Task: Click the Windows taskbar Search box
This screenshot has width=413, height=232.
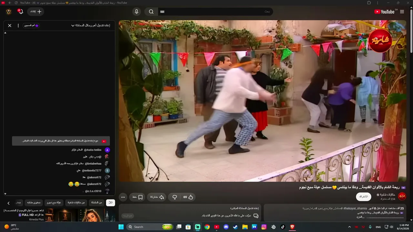Action: 150,227
